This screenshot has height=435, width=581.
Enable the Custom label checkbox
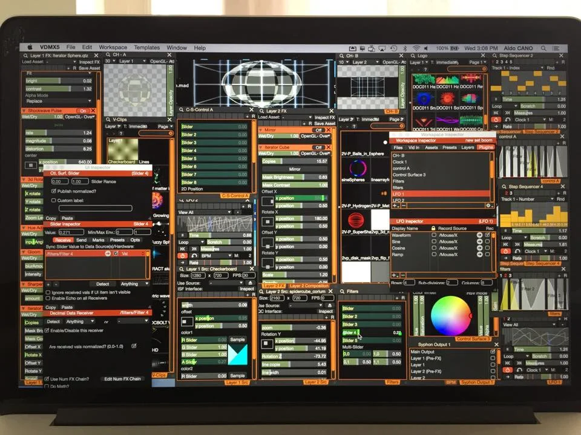pos(54,200)
